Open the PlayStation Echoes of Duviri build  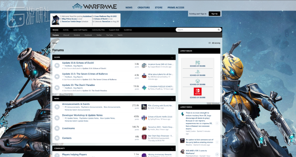tap(198, 73)
